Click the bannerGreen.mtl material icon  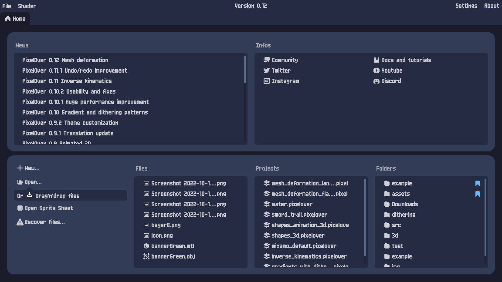pos(146,246)
